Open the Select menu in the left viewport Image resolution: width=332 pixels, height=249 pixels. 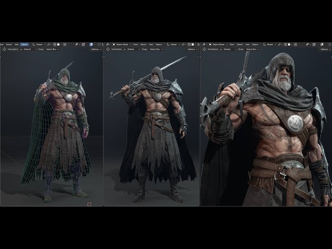[x=9, y=45]
